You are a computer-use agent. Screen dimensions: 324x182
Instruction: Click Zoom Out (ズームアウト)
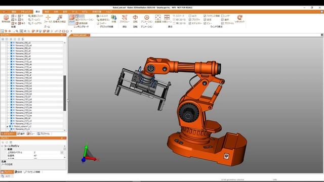tap(35, 23)
